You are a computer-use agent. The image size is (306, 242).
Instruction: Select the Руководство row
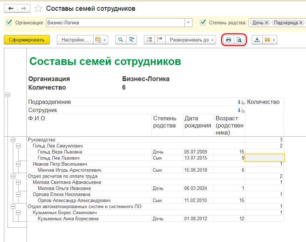point(136,140)
